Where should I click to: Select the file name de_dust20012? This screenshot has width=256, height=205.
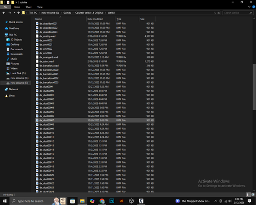pyautogui.click(x=47, y=141)
